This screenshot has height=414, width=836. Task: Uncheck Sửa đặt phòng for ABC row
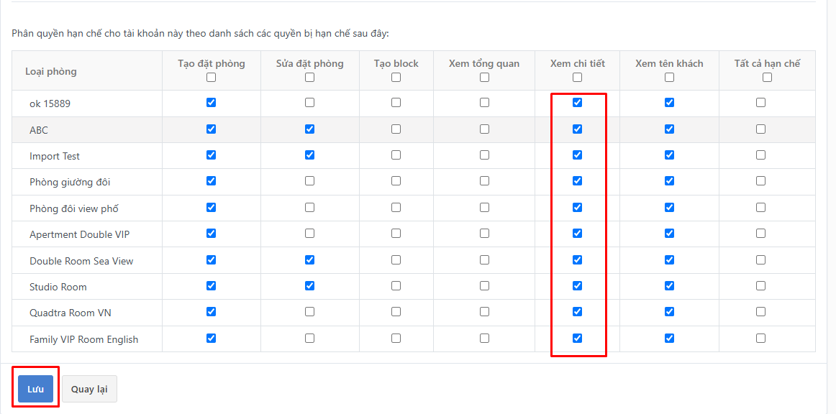click(x=310, y=129)
